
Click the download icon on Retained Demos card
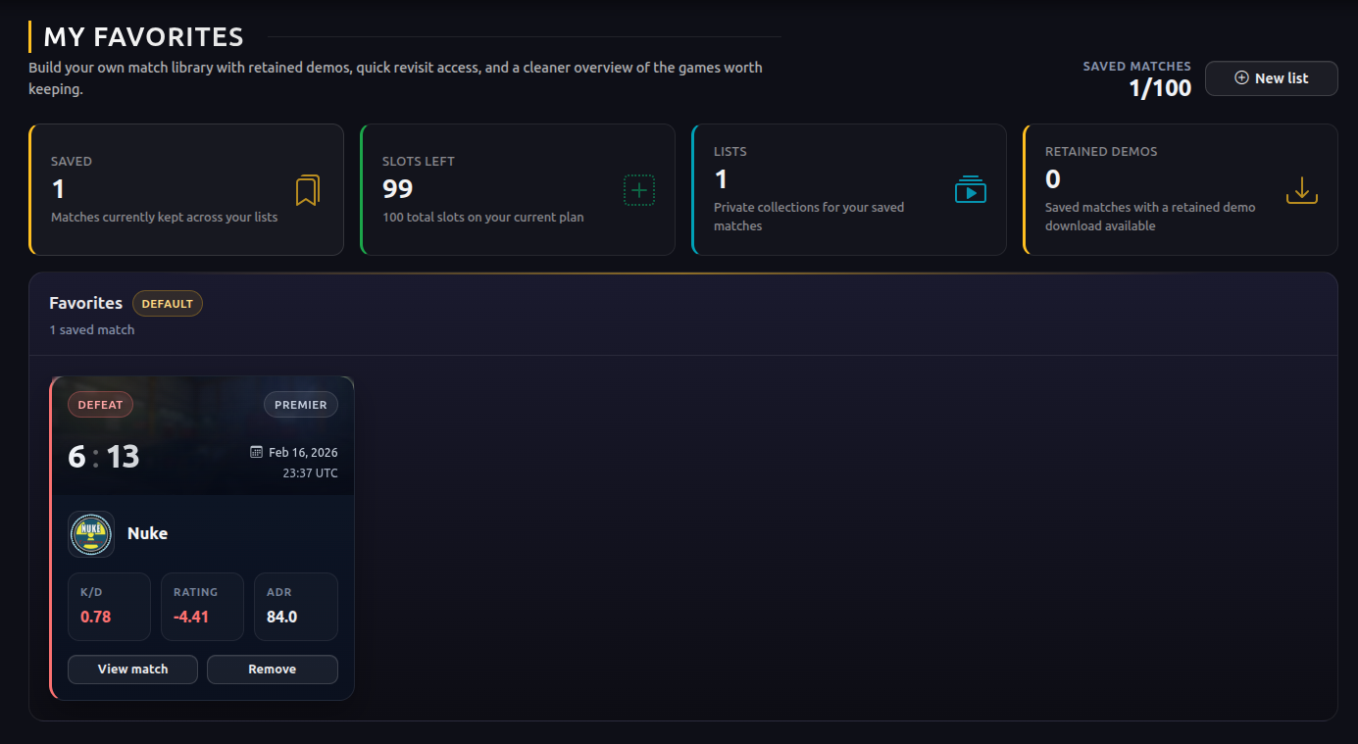tap(1301, 190)
